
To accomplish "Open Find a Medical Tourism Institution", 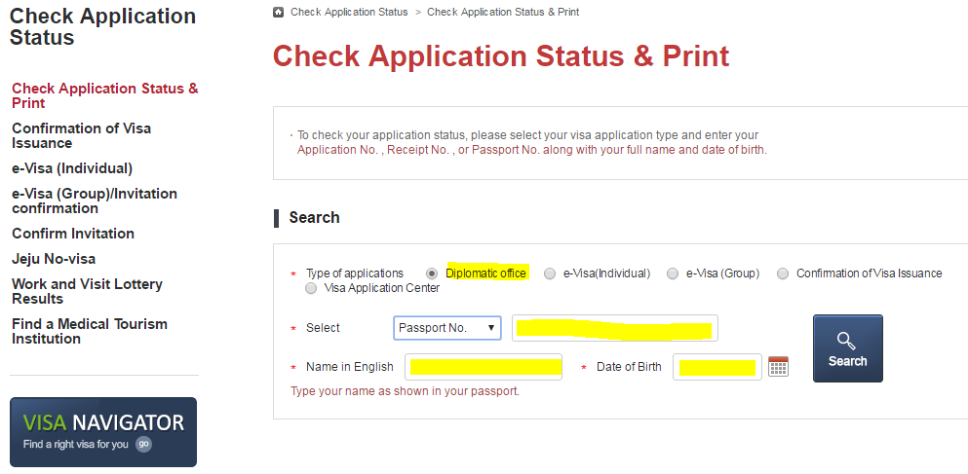I will coord(90,331).
